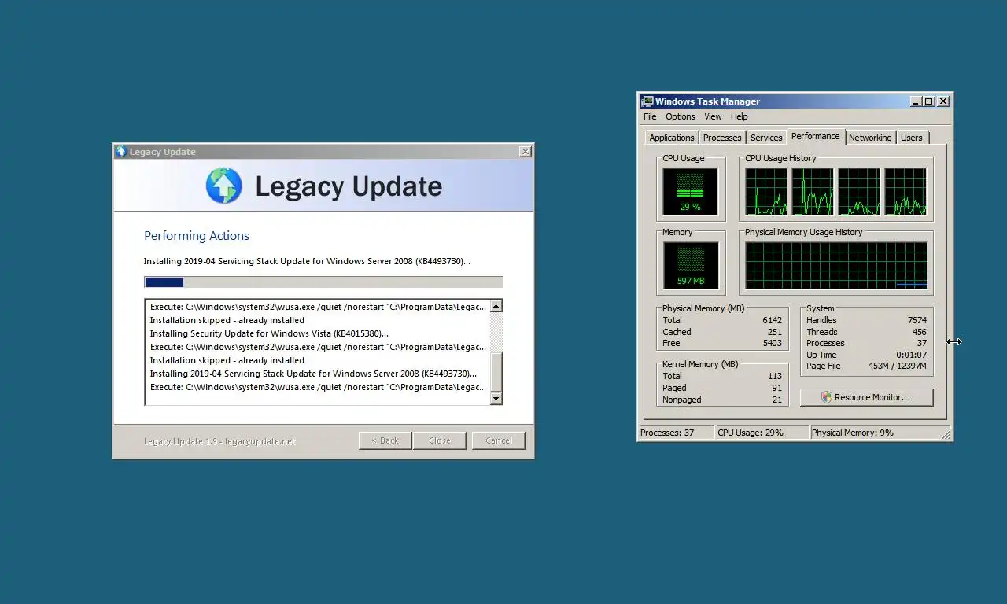This screenshot has width=1007, height=604.
Task: Click the 'Windows Task Manager' title text
Action: coord(708,101)
